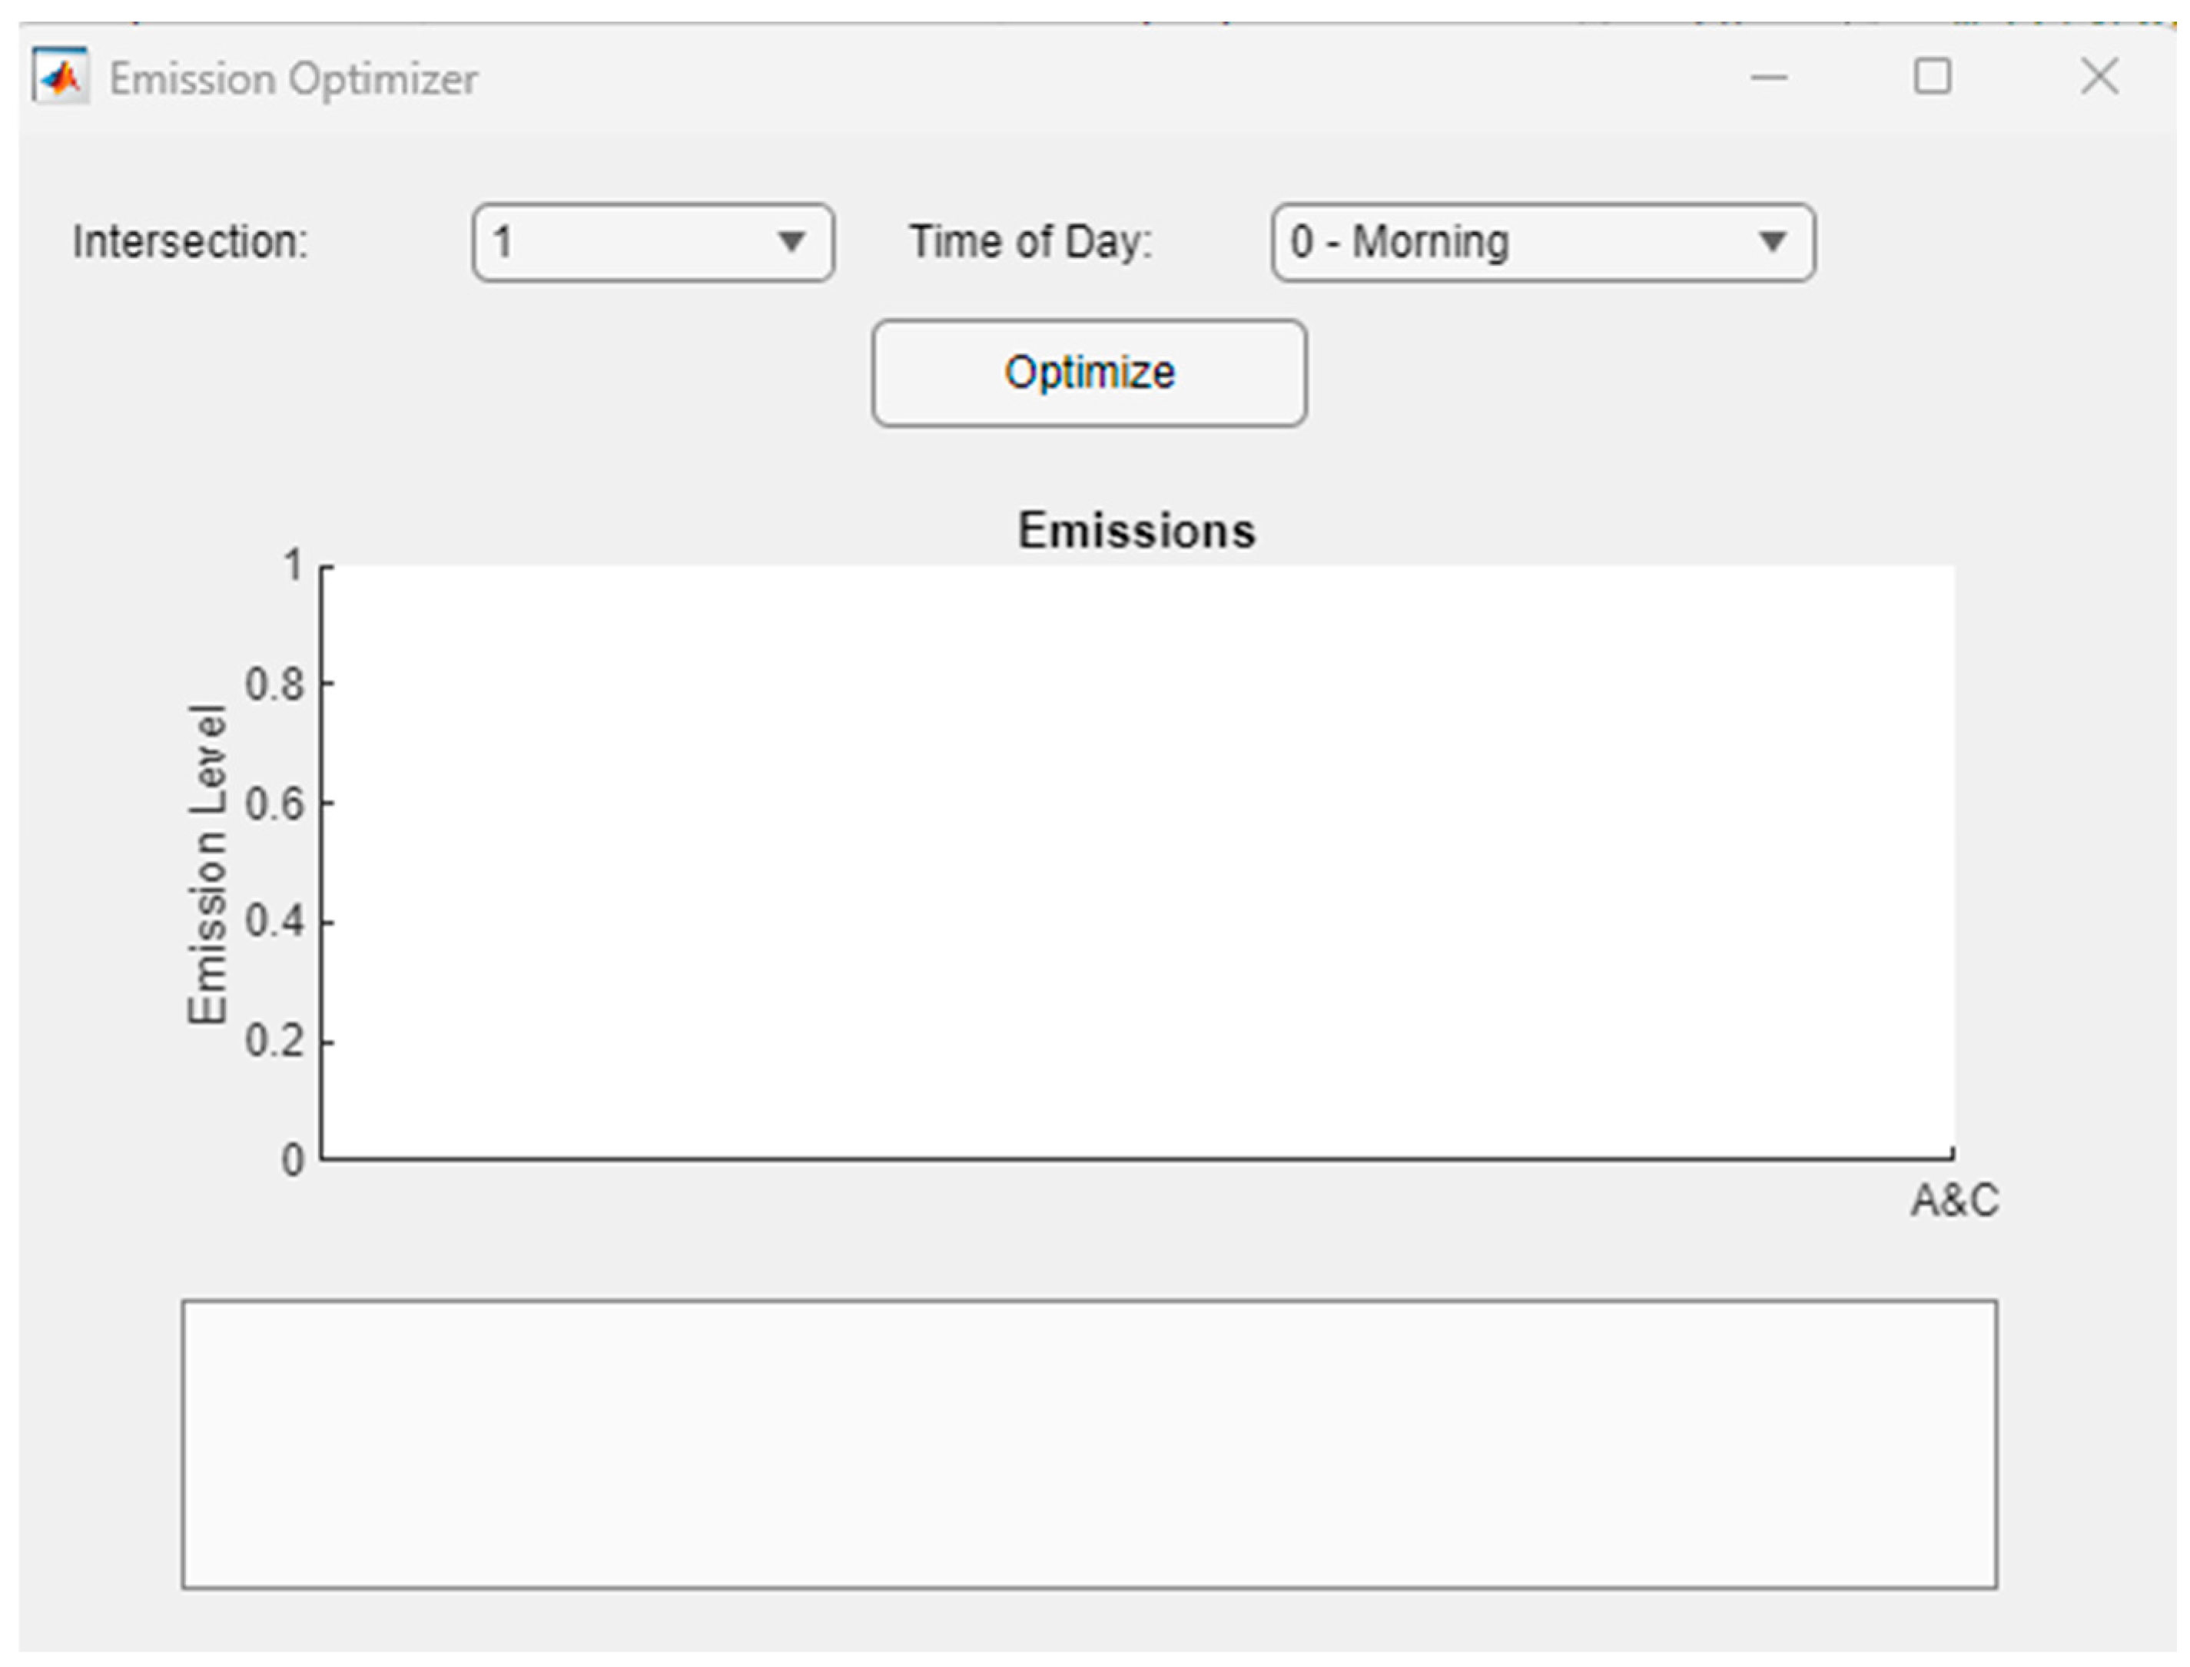Screen dimensions: 2190x1667
Task: Click the white Emissions plot area
Action: pos(1137,861)
